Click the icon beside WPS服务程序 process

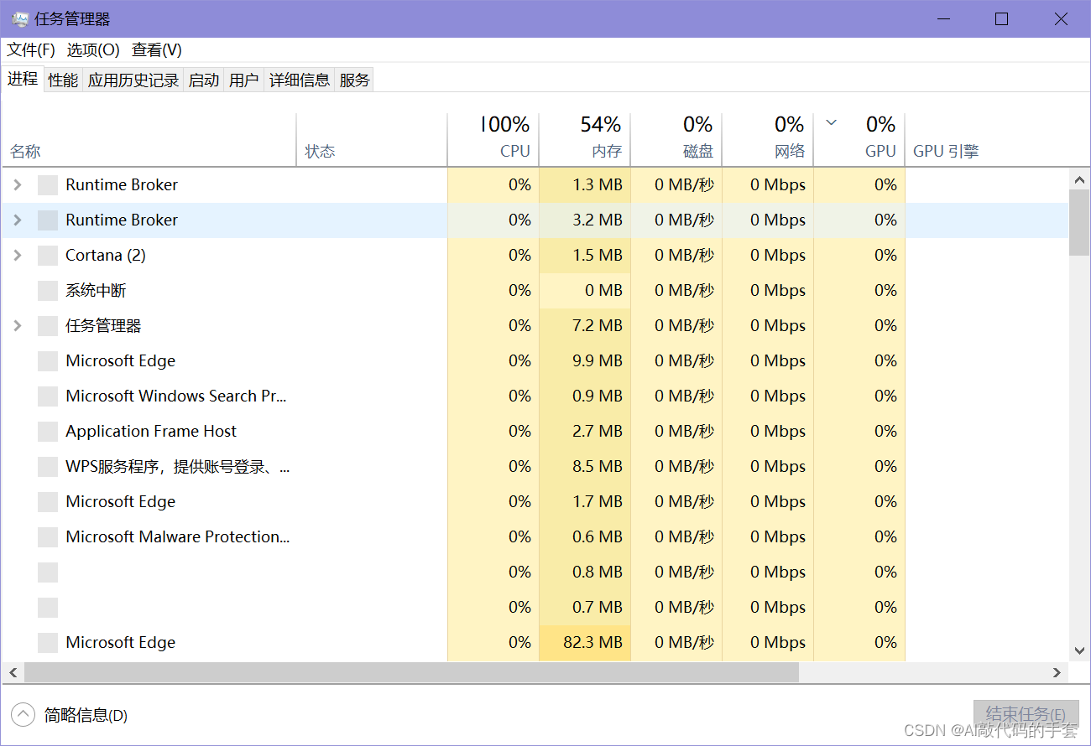point(48,467)
